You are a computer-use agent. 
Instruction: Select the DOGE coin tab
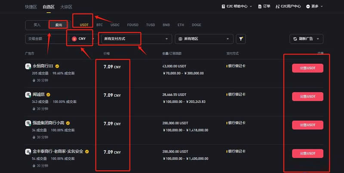pos(196,25)
